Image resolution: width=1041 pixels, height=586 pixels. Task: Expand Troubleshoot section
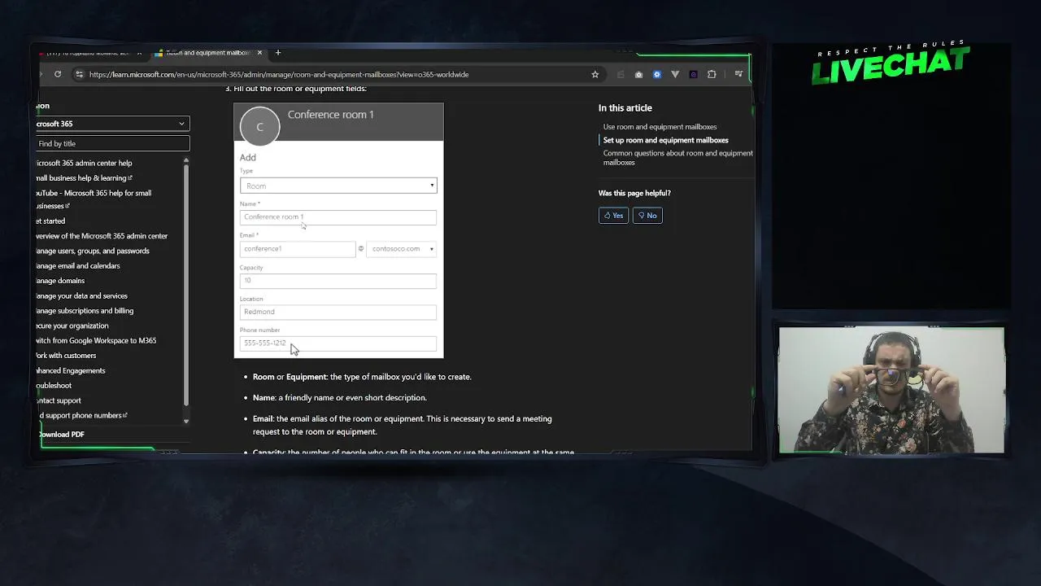[x=54, y=386]
